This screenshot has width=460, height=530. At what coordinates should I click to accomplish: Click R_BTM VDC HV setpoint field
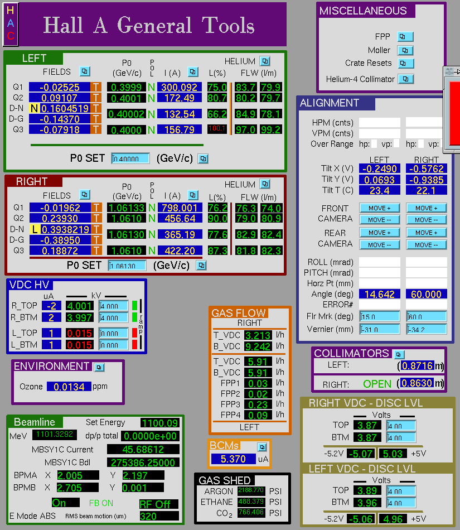coord(114,318)
